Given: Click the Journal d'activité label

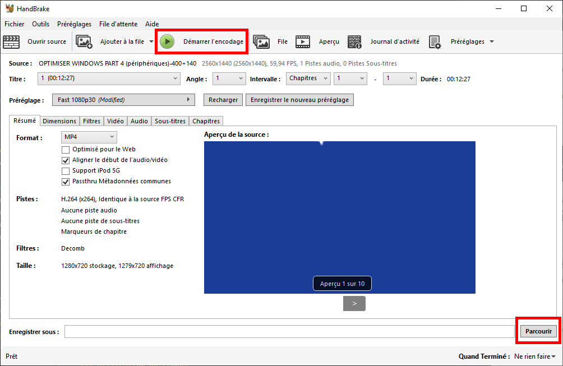Looking at the screenshot, I should coord(395,41).
